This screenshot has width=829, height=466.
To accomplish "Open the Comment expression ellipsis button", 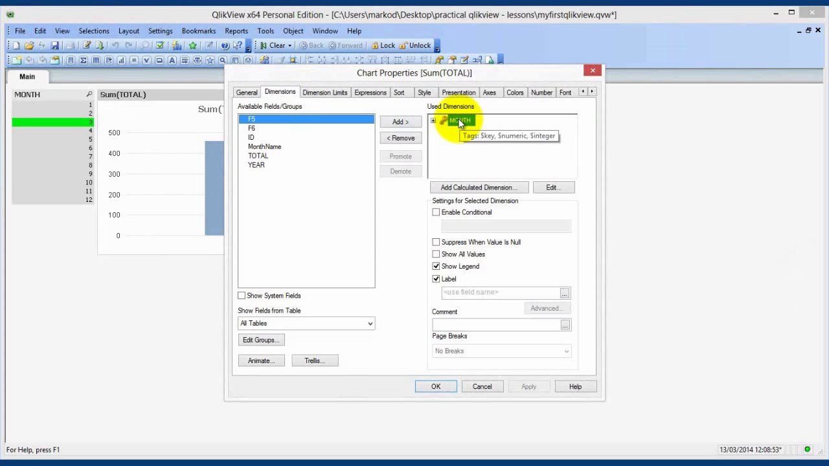I will (x=565, y=325).
